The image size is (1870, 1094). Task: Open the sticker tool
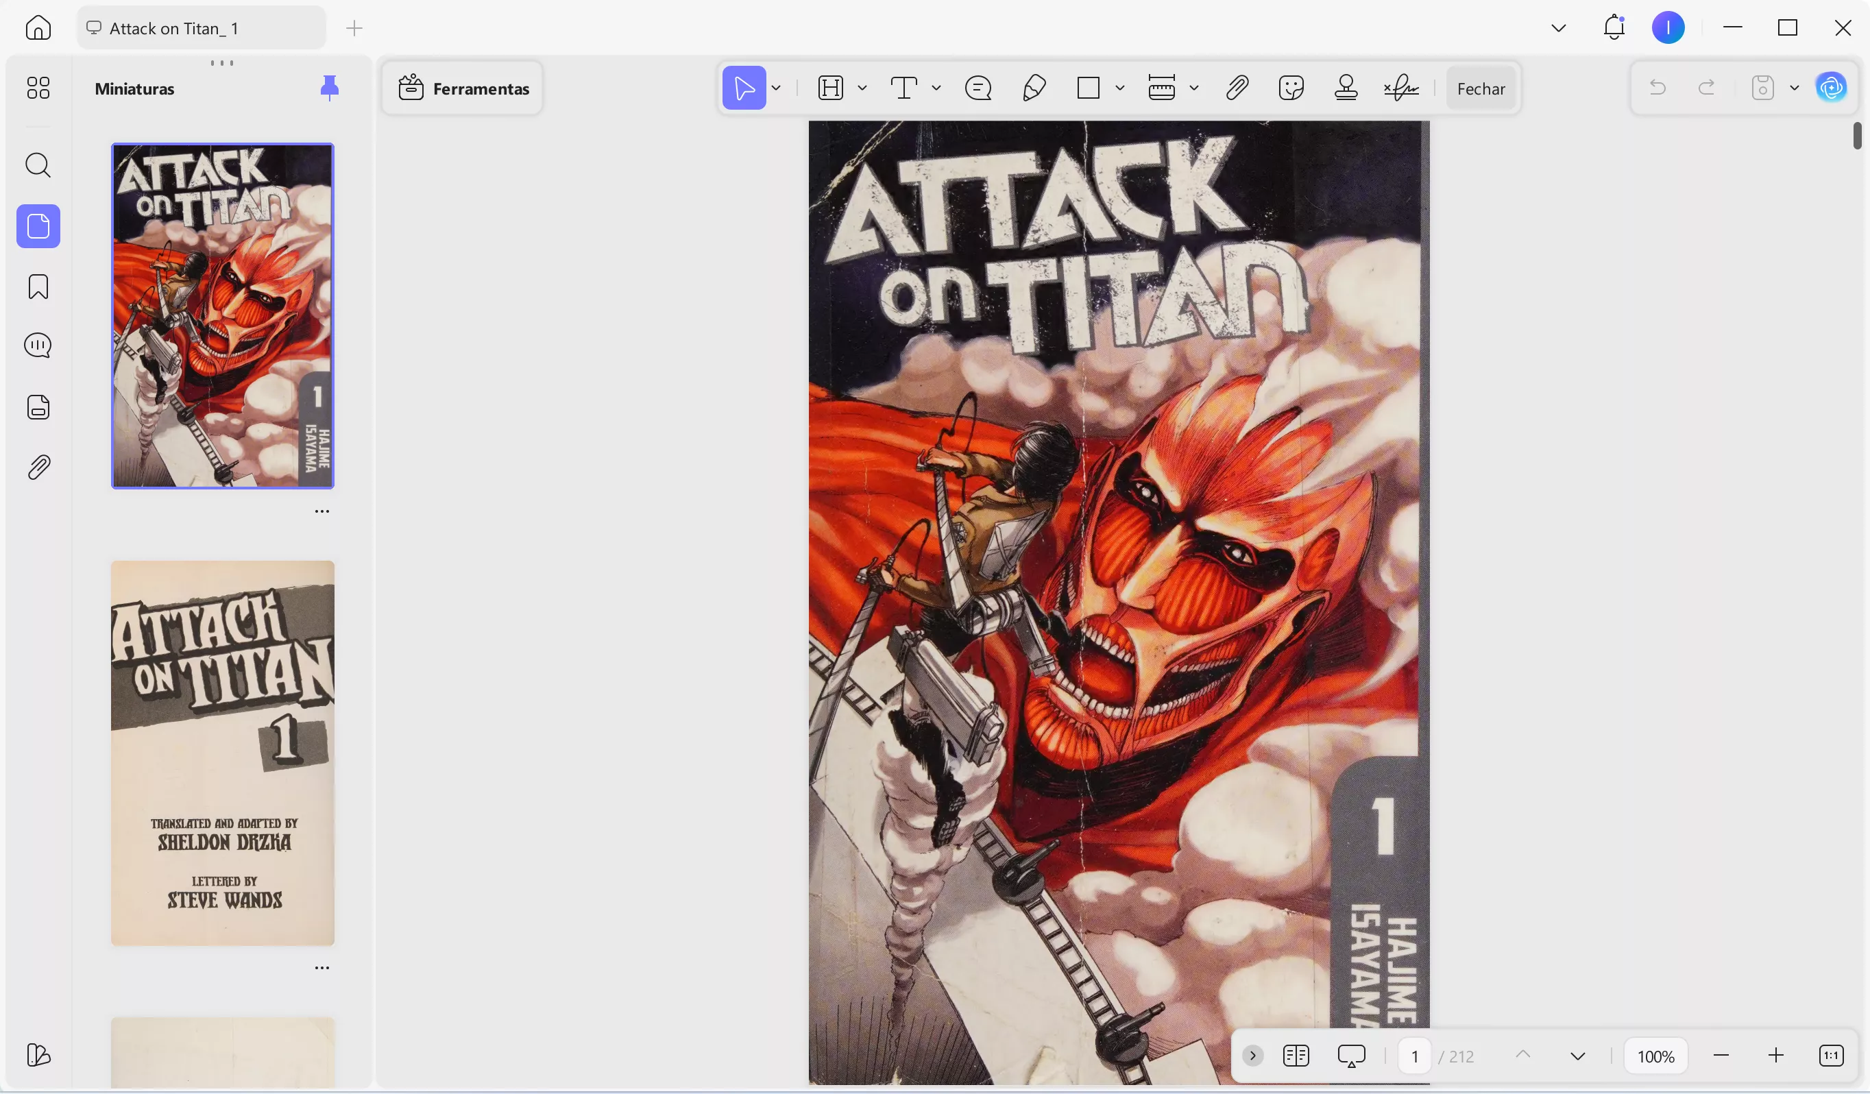[1291, 88]
